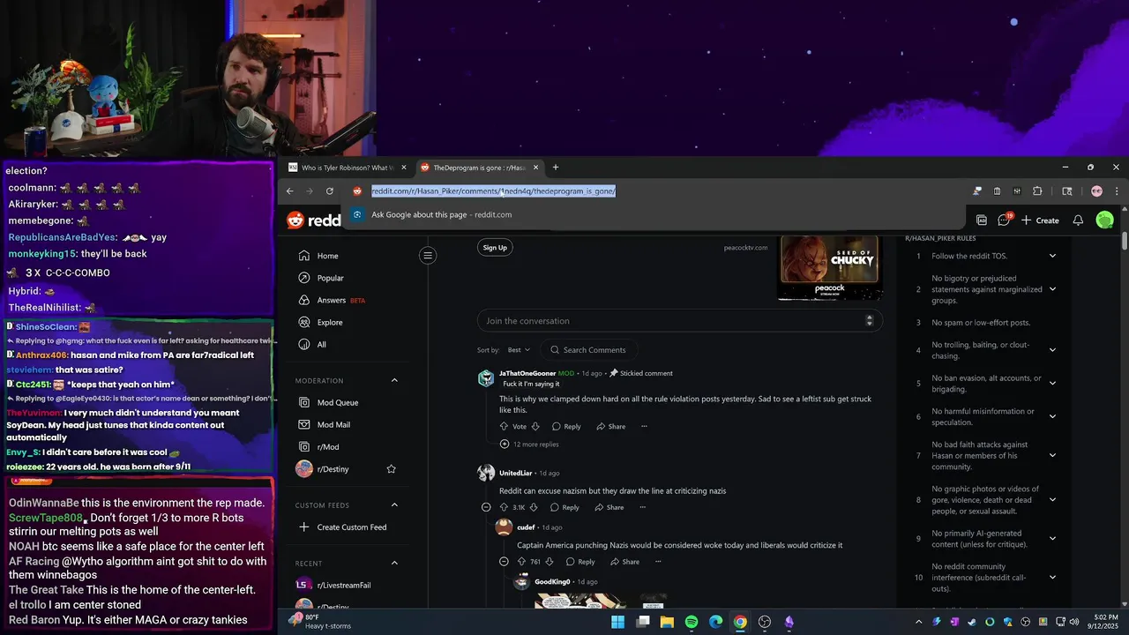The height and width of the screenshot is (635, 1129).
Task: Reply to JaThatOneGooner's comment
Action: (x=565, y=427)
